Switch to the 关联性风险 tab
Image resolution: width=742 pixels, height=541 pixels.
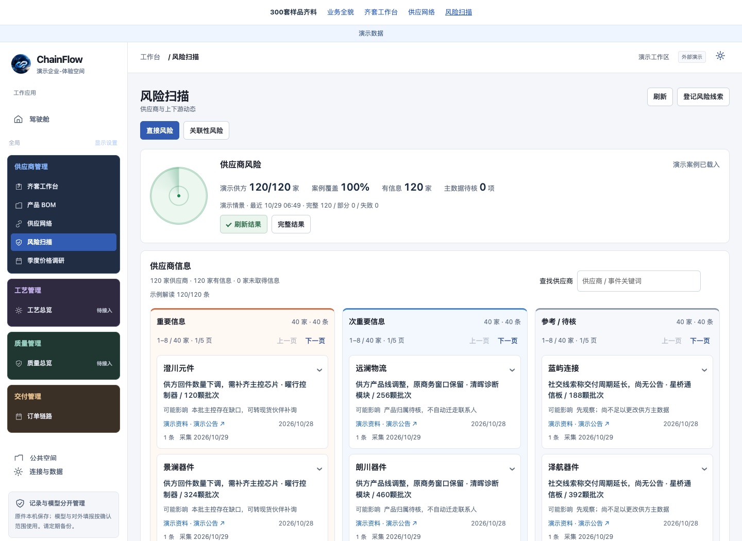point(206,130)
